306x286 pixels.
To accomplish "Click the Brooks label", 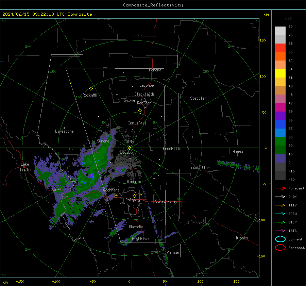I will [x=242, y=238].
